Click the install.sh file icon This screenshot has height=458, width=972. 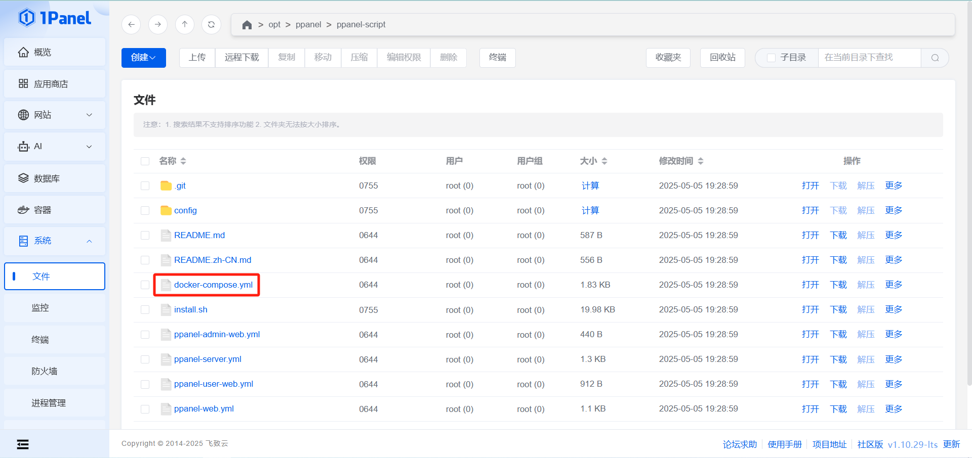coord(166,309)
